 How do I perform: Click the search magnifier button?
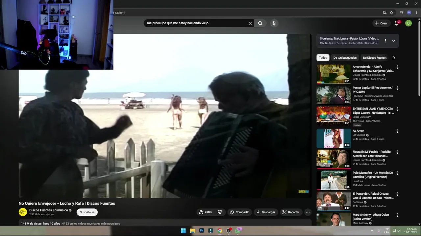[260, 23]
